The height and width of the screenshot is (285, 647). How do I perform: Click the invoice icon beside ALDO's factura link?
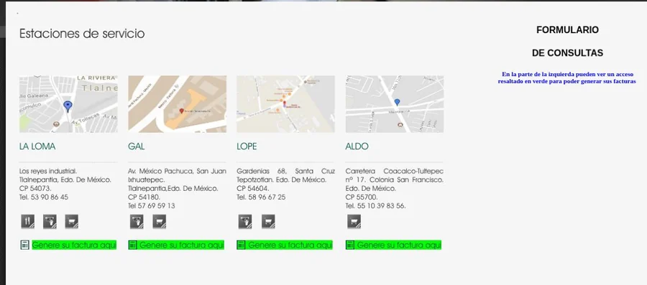point(350,245)
